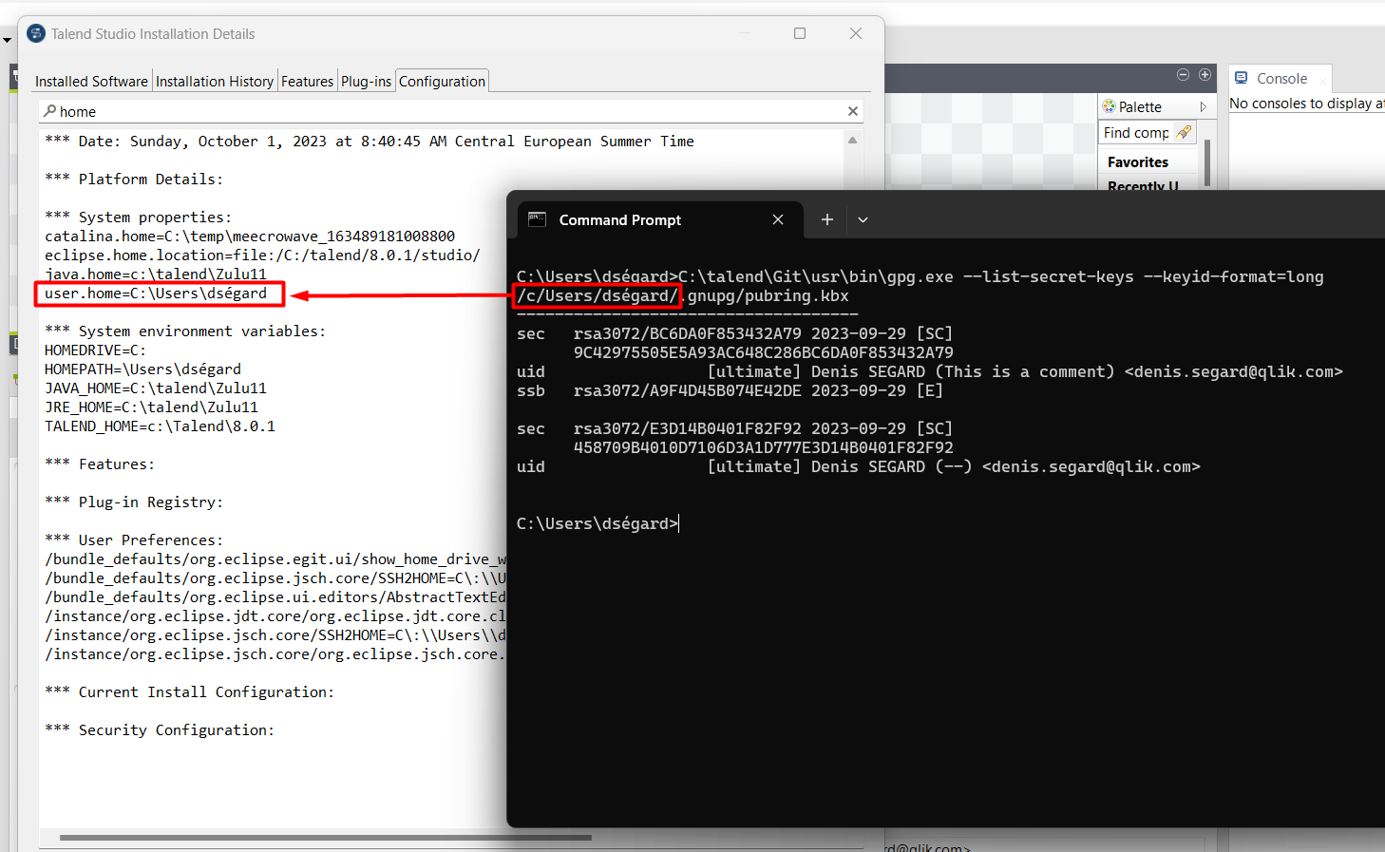Click the magnifier icon in the search field
This screenshot has width=1385, height=852.
pos(49,111)
